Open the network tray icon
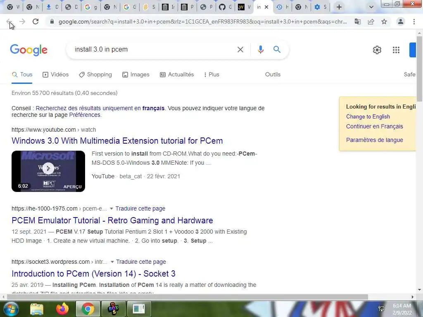This screenshot has width=423, height=317. point(381,309)
